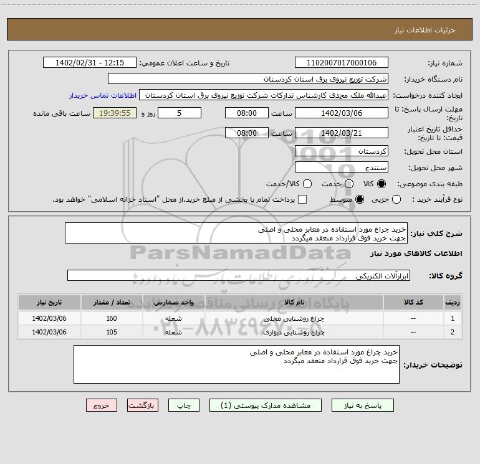This screenshot has width=480, height=464.
Task: Click the چاپ print button
Action: [184, 405]
